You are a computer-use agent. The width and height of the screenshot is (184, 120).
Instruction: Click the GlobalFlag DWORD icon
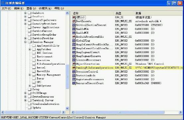coord(74,41)
